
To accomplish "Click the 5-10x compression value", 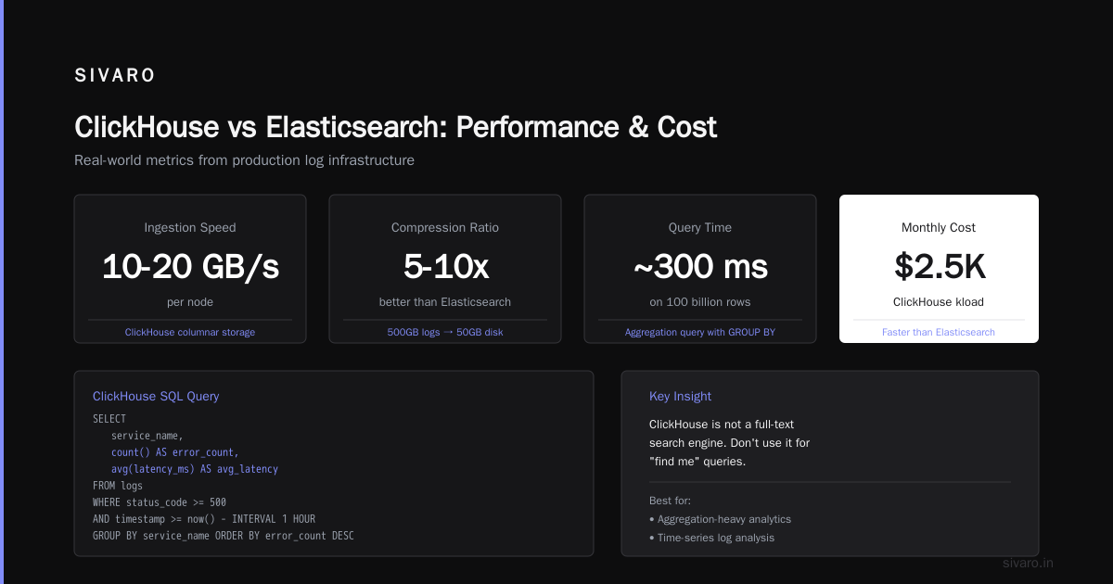I will coord(445,267).
